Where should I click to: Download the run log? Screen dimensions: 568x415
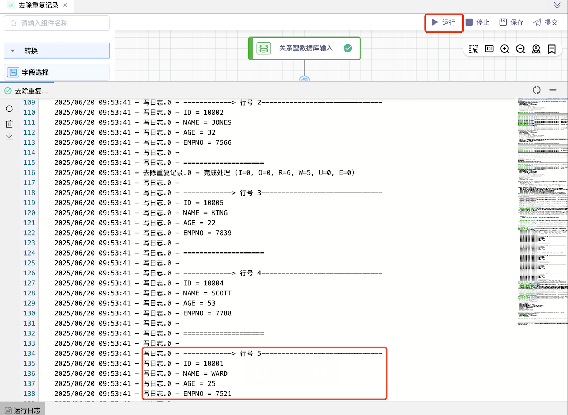[x=9, y=136]
